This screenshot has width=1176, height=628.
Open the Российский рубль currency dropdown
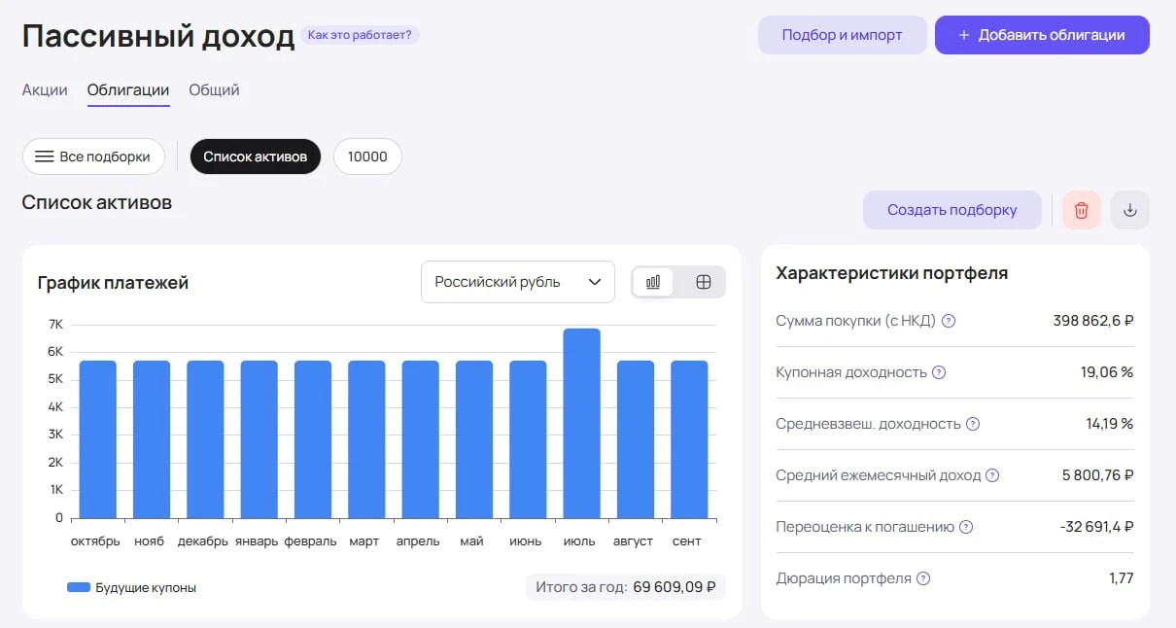(518, 282)
